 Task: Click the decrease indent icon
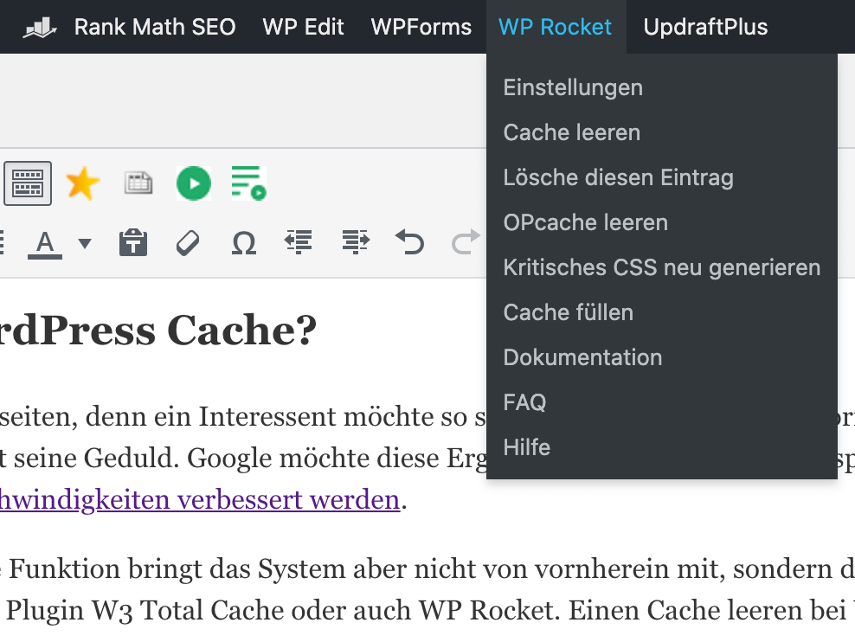tap(299, 242)
